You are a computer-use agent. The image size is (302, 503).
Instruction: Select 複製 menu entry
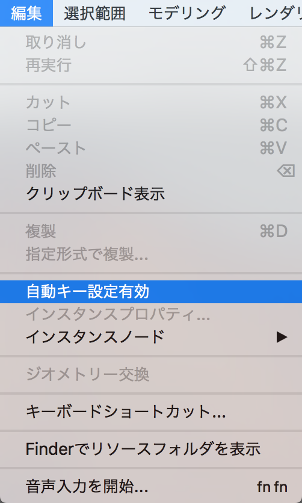[x=151, y=231]
